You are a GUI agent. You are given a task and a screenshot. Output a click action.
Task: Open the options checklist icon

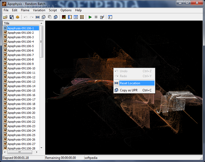(110, 17)
